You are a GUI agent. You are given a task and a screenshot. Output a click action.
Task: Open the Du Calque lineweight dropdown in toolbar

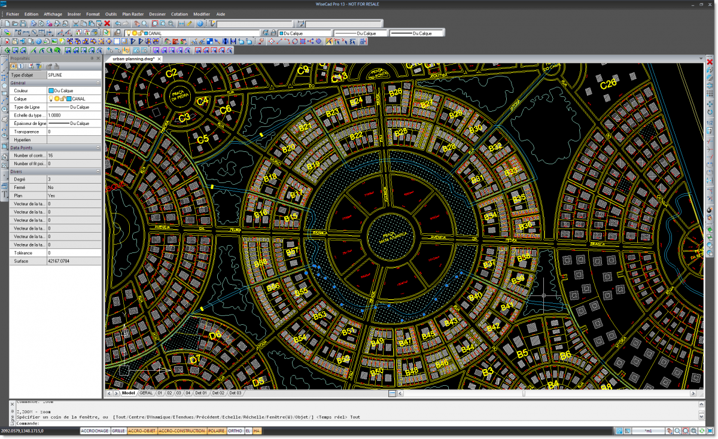[417, 33]
